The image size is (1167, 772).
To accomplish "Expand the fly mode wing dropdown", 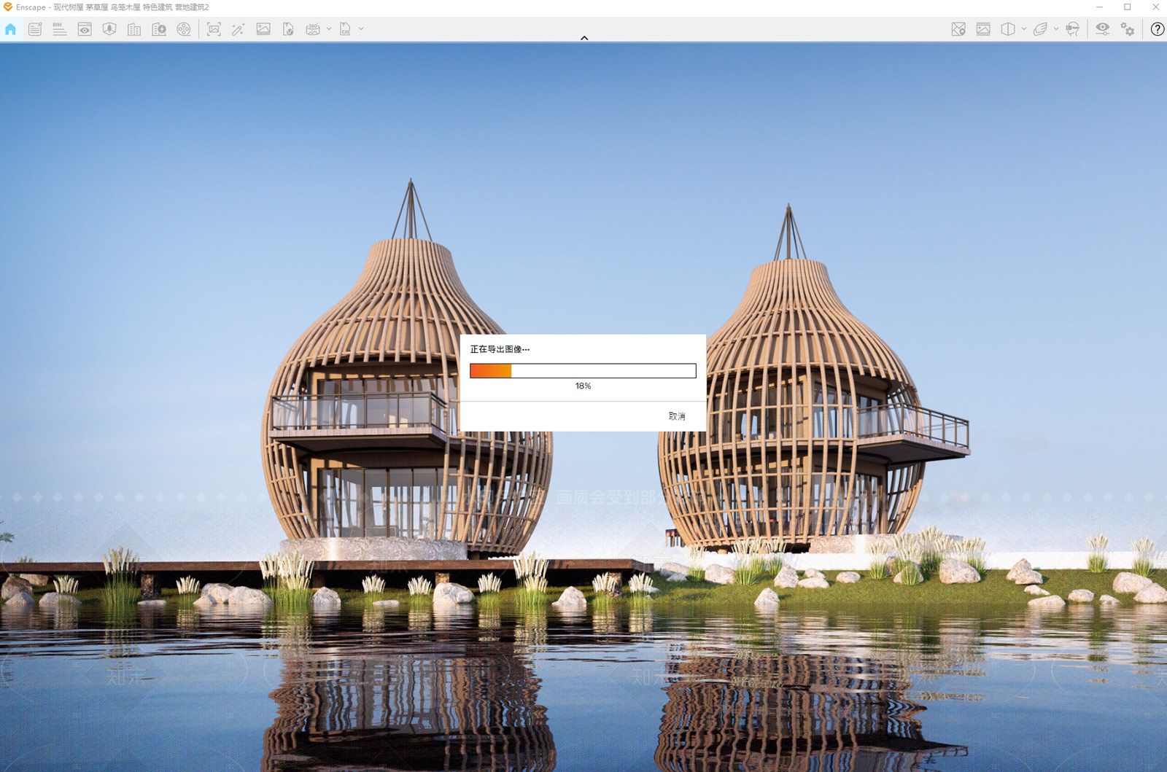I will [1056, 29].
